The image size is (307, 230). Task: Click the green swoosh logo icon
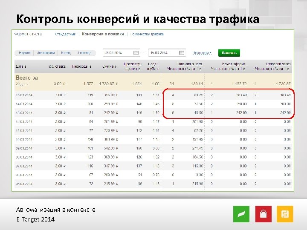[241, 214]
